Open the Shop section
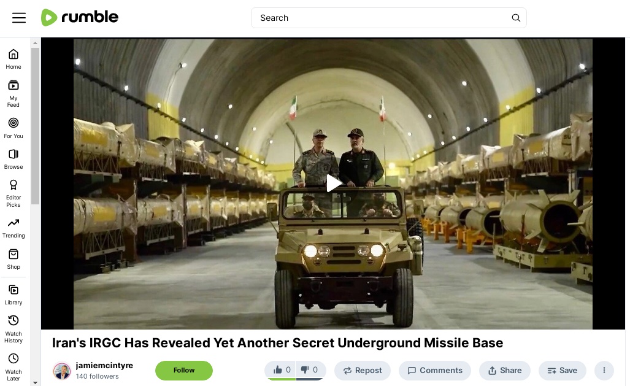Viewport: 630px width, 386px height. 13,260
